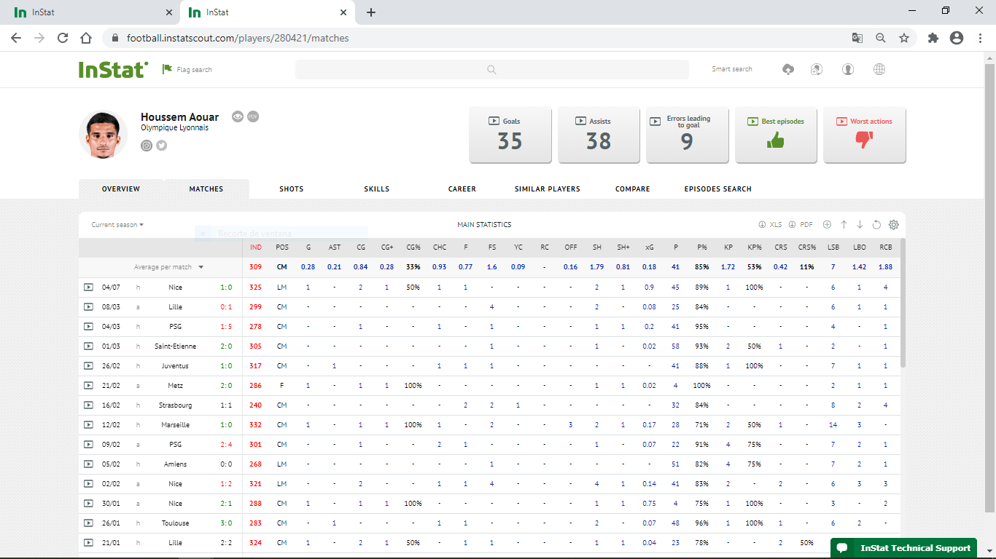Viewport: 996px width, 559px height.
Task: Go to browser home page icon
Action: coord(86,38)
